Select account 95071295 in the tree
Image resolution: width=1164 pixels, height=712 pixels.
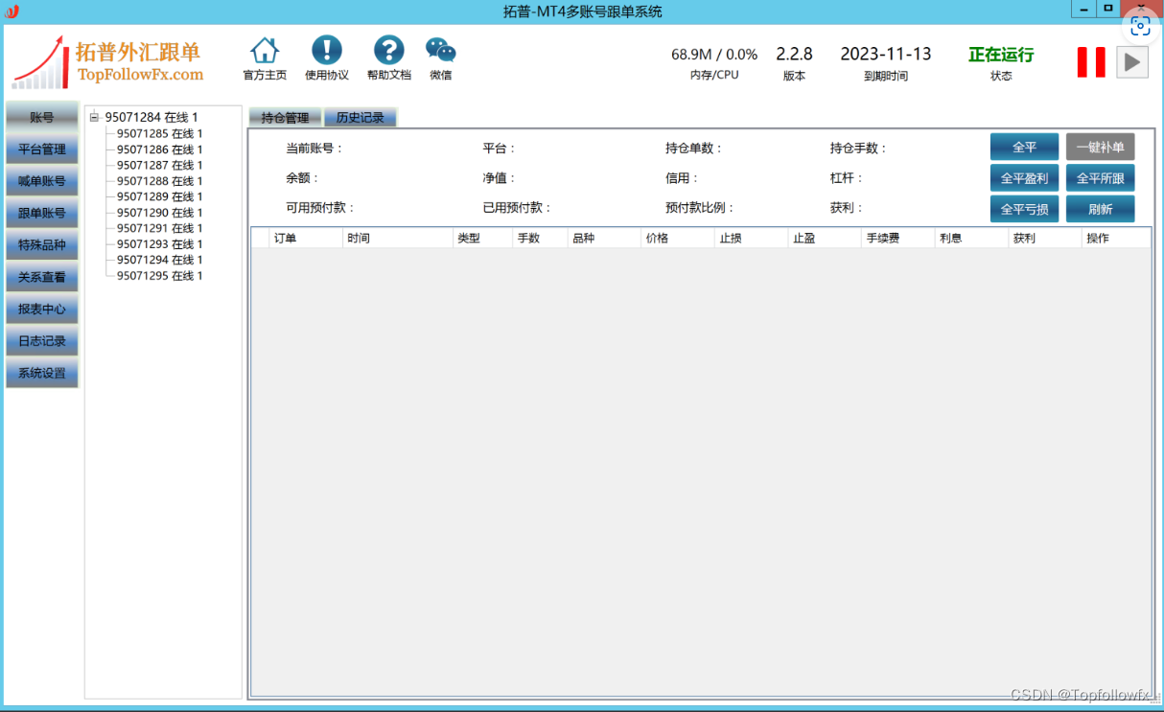coord(160,276)
